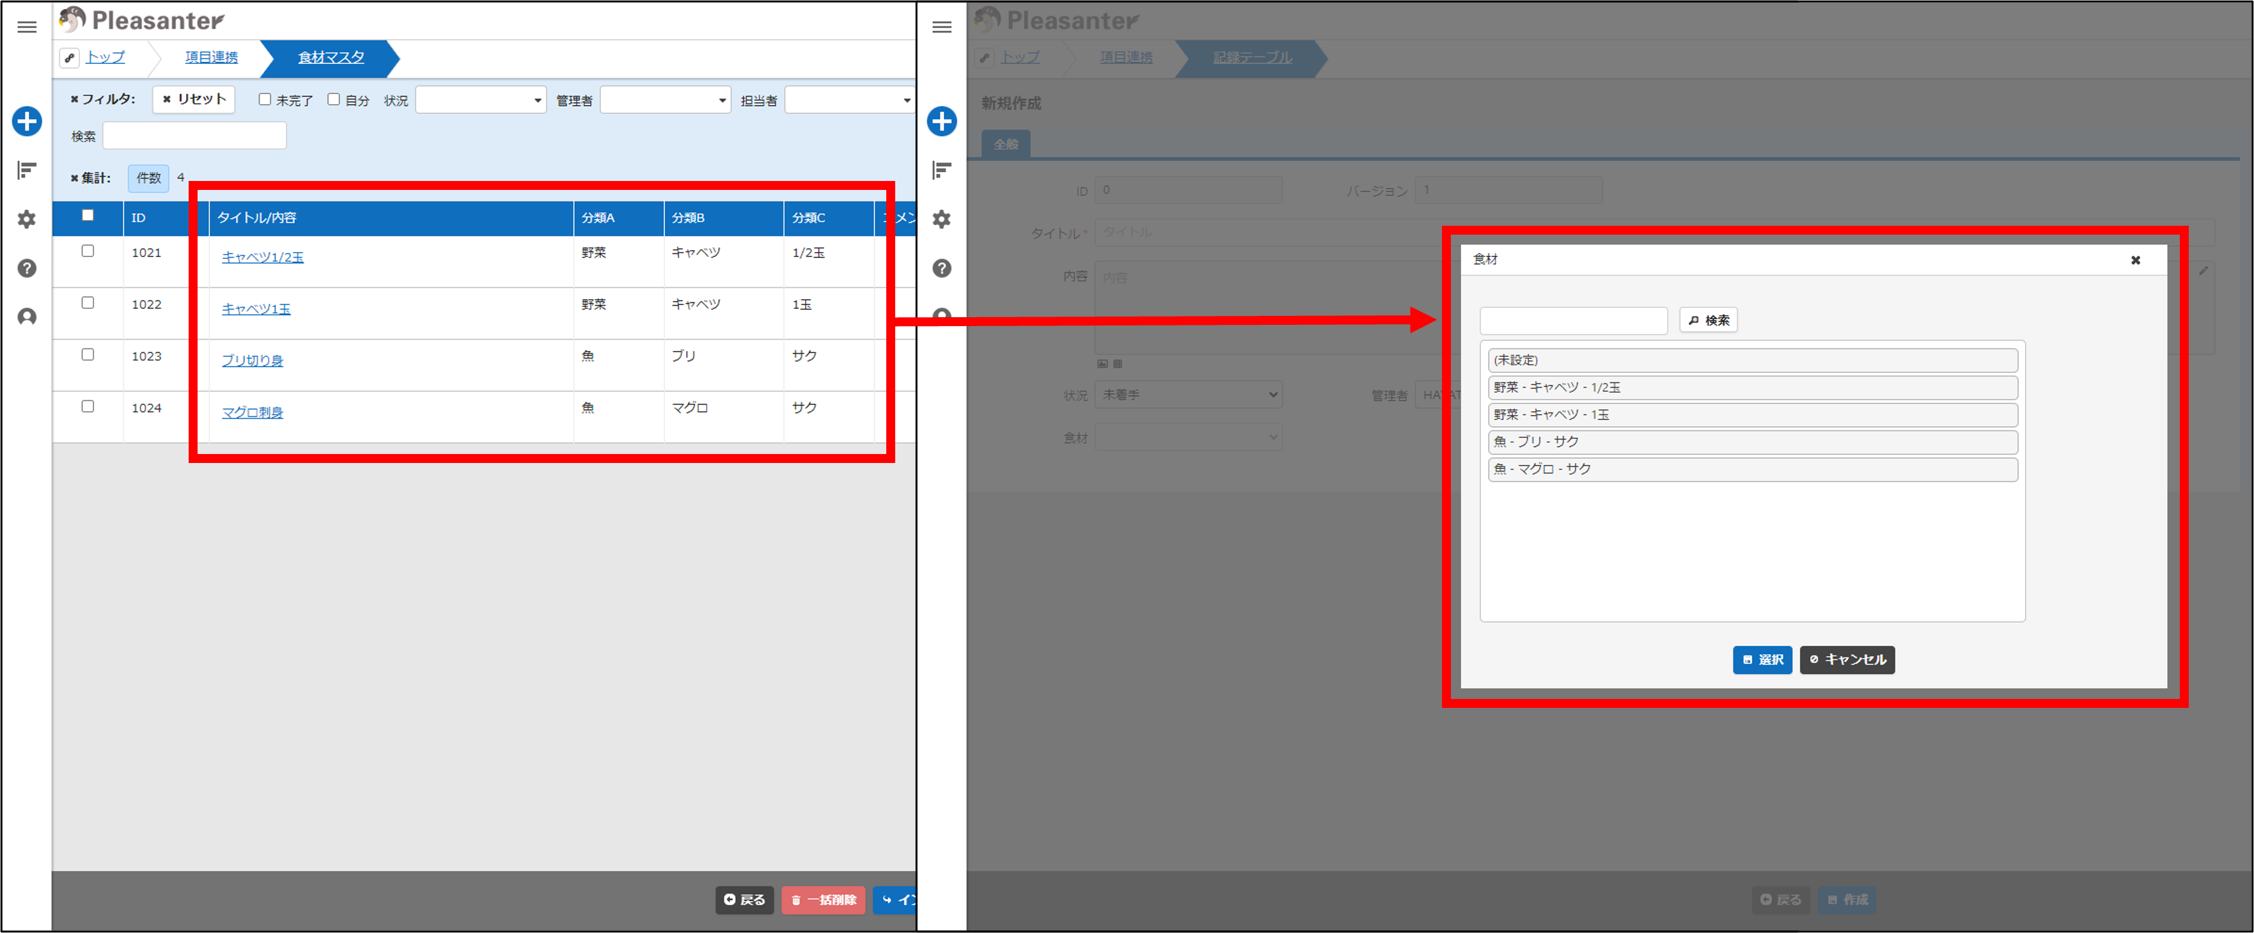Open the 管理者 filter dropdown
The width and height of the screenshot is (2254, 933).
coord(665,100)
